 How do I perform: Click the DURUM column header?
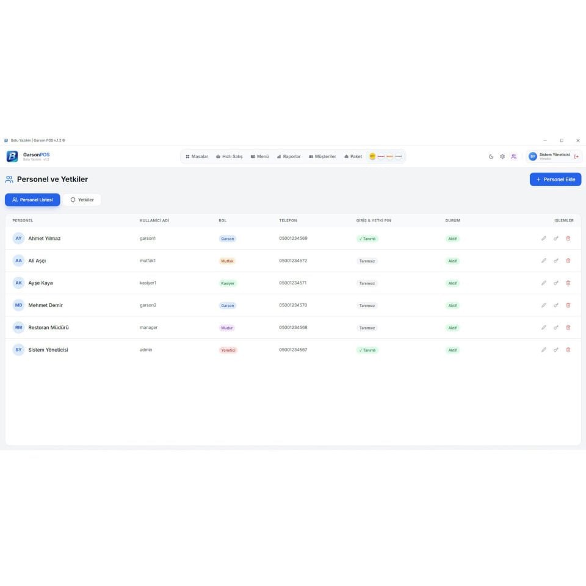[x=452, y=220]
